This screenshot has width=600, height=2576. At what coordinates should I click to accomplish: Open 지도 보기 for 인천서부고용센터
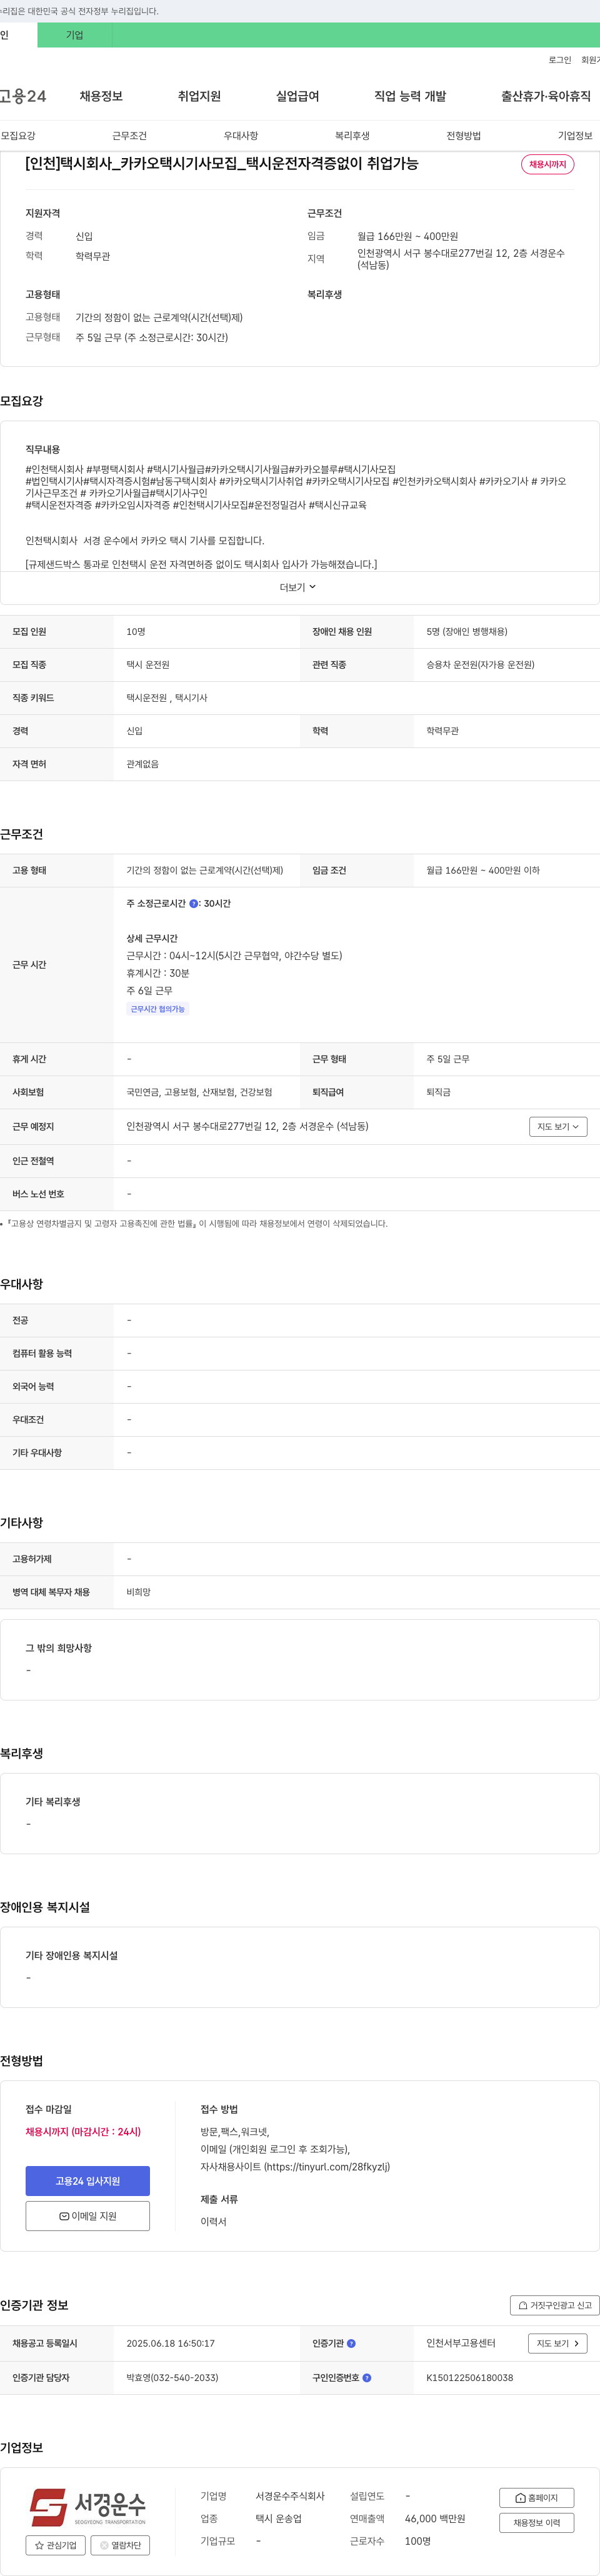tap(557, 2343)
